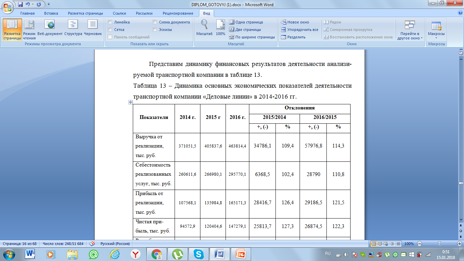
Task: Open the round Office button menu
Action: (x=7, y=7)
